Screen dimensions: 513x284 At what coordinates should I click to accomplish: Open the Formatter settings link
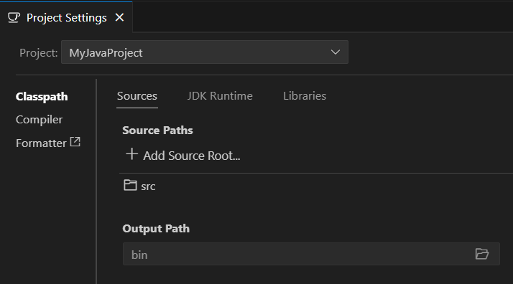41,143
